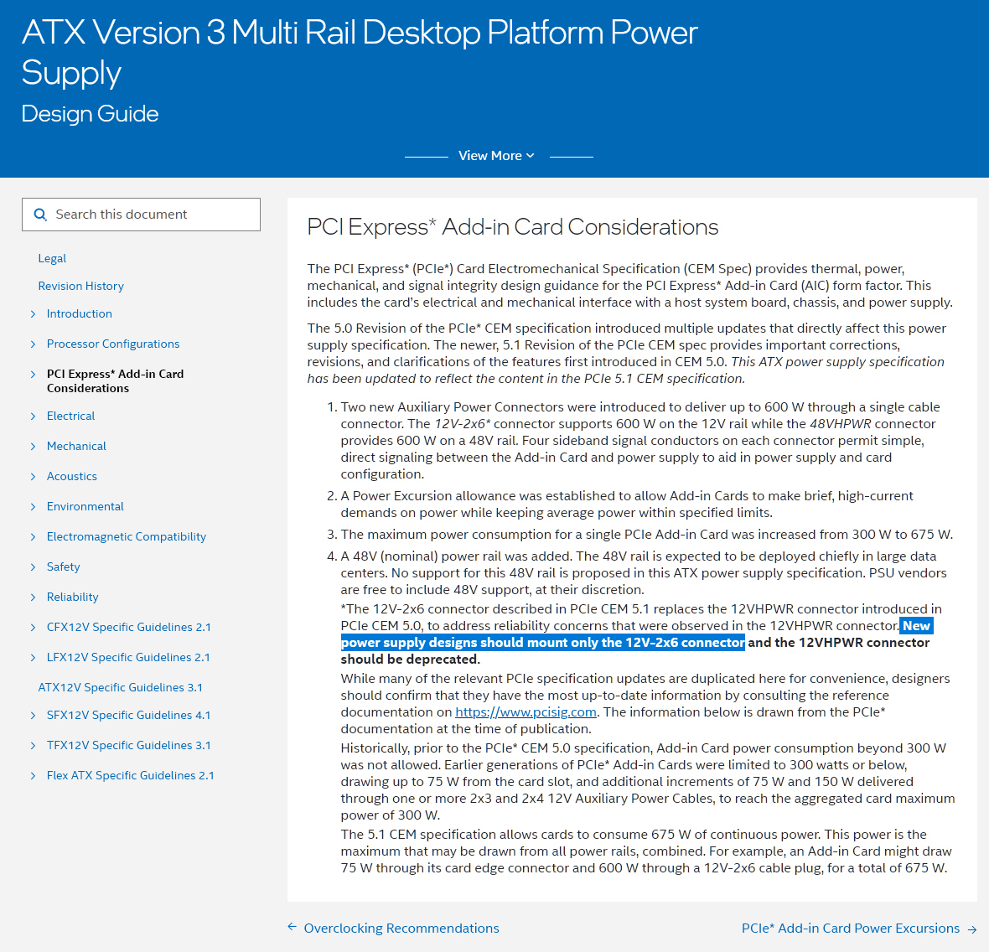Expand the Introduction chevron
Image resolution: width=989 pixels, height=952 pixels.
click(34, 314)
